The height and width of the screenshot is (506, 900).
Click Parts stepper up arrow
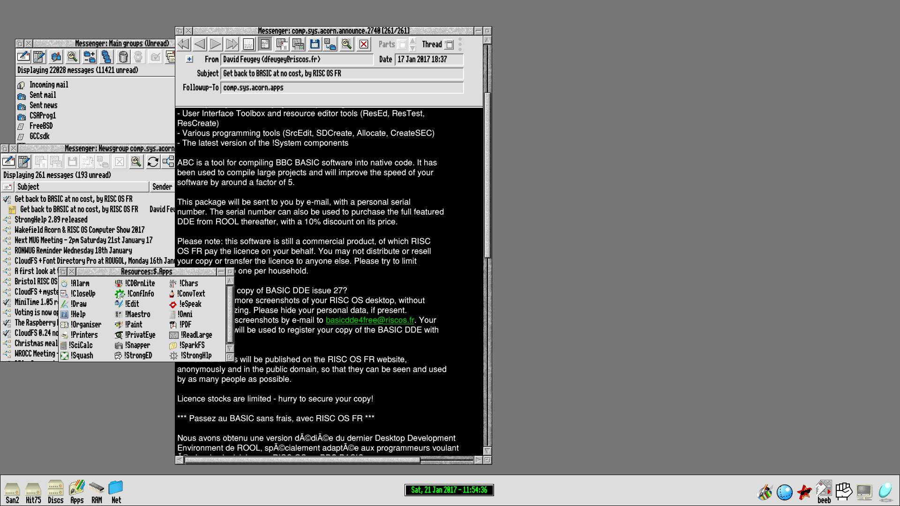pos(412,41)
